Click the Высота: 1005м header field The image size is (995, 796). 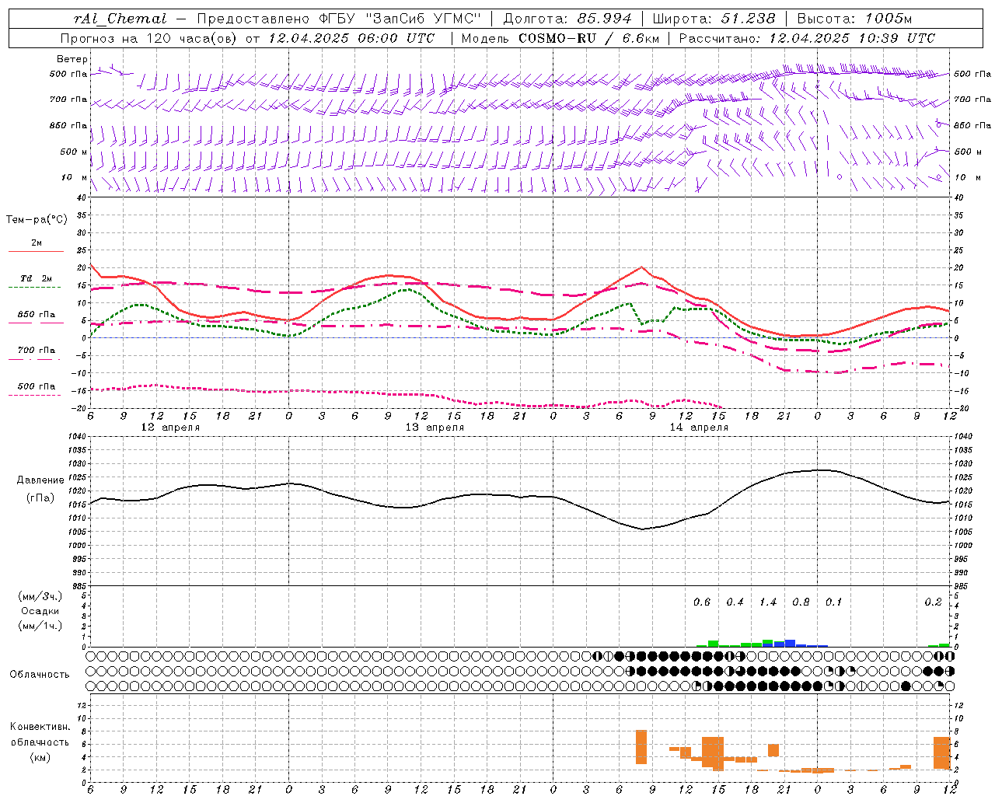pos(854,19)
